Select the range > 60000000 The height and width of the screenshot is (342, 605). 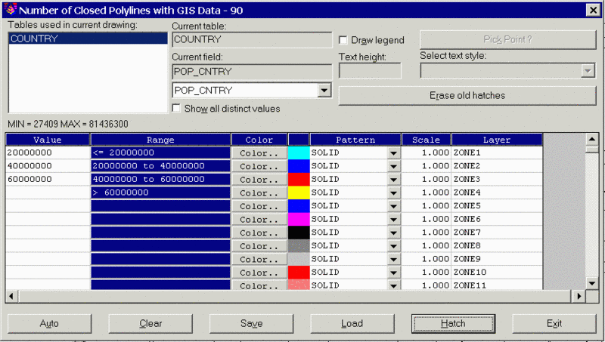(160, 193)
